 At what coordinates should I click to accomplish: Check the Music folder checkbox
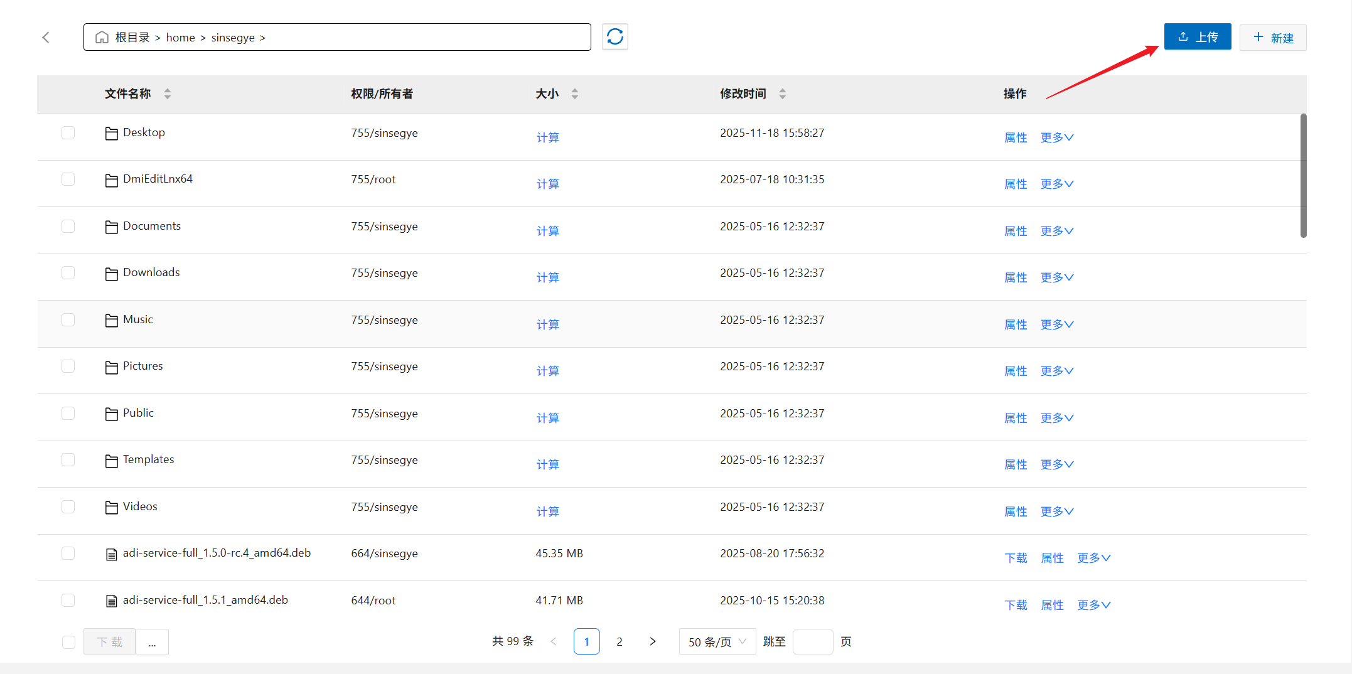pyautogui.click(x=68, y=320)
